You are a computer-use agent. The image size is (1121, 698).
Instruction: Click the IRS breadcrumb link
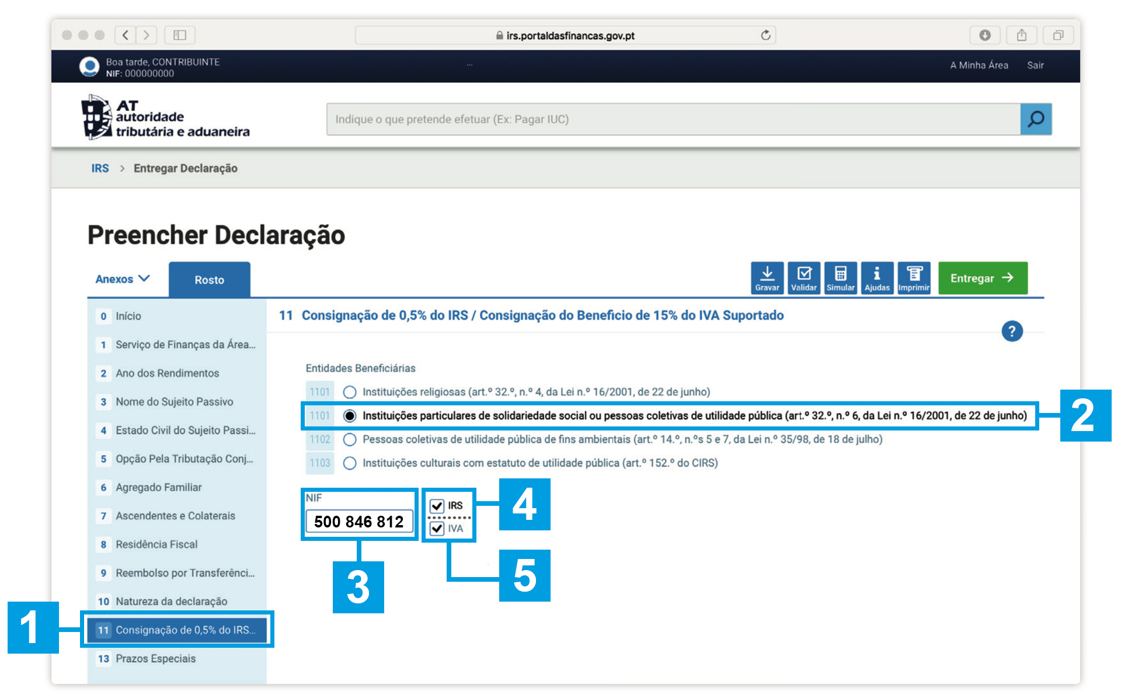(100, 168)
